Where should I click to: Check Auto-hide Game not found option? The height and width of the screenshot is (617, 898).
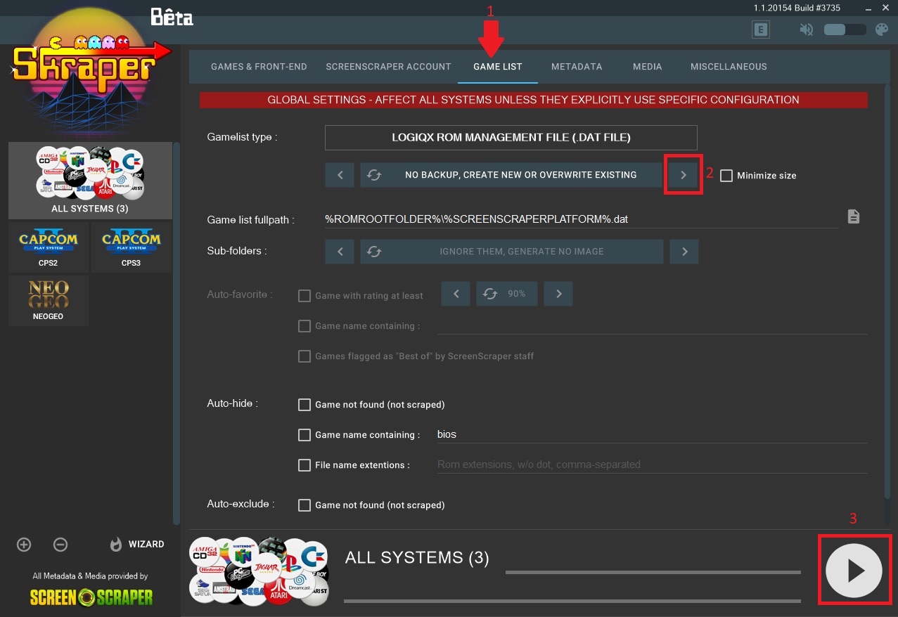coord(304,405)
